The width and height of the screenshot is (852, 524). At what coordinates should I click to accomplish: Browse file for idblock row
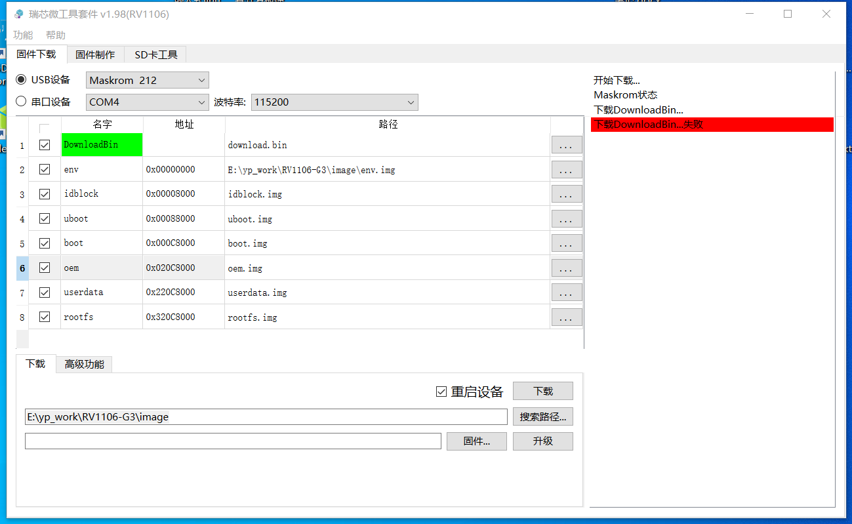(567, 194)
